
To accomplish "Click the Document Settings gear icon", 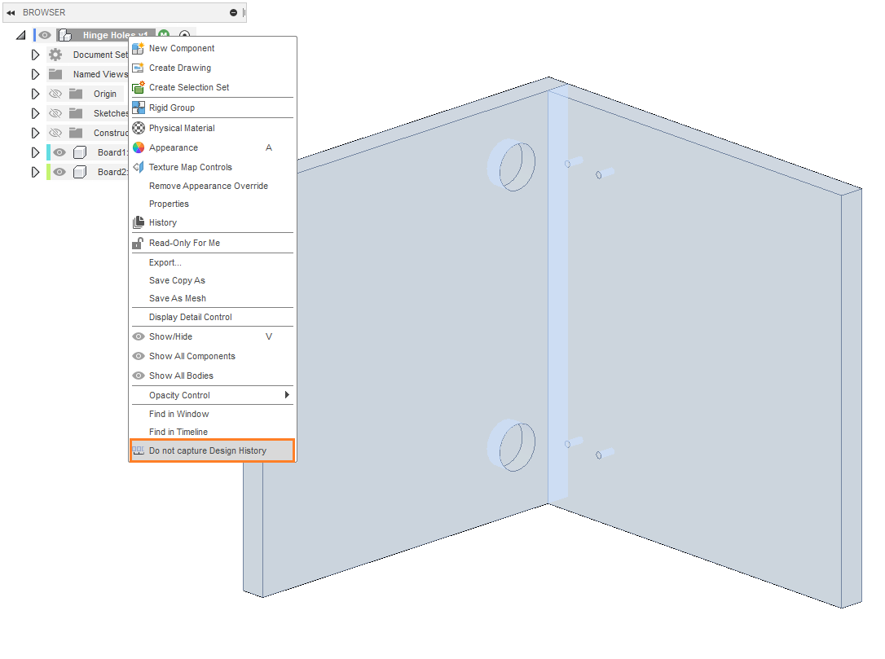I will (55, 55).
